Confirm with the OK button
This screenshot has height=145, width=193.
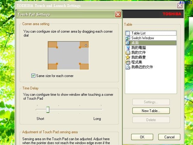(x=142, y=137)
